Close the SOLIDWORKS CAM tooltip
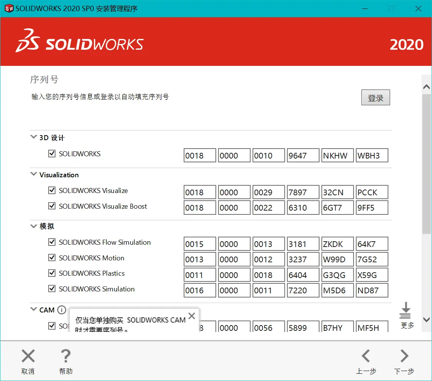This screenshot has height=381, width=432. coord(192,316)
